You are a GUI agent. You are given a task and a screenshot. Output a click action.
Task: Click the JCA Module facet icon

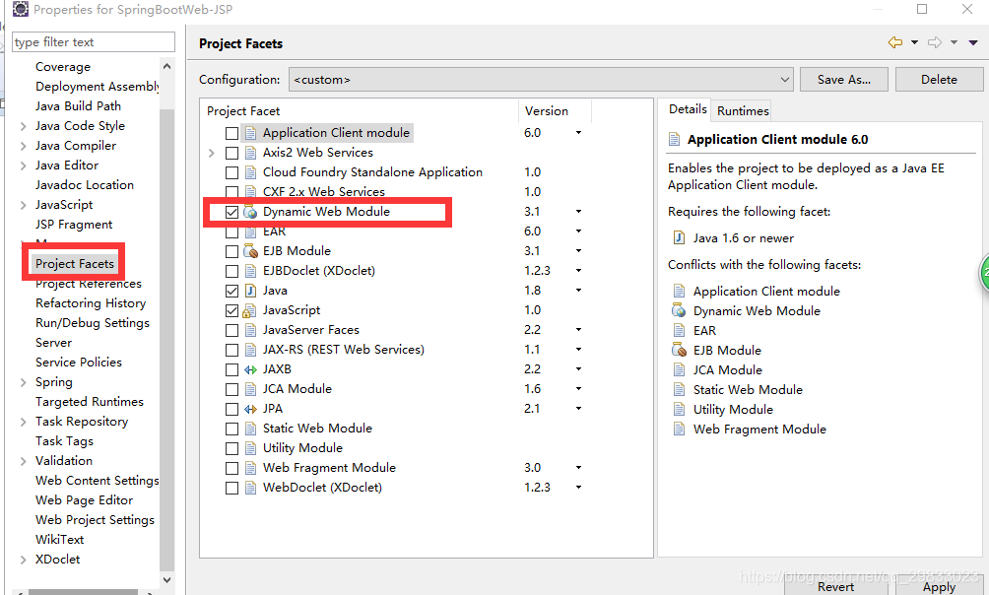coord(250,389)
